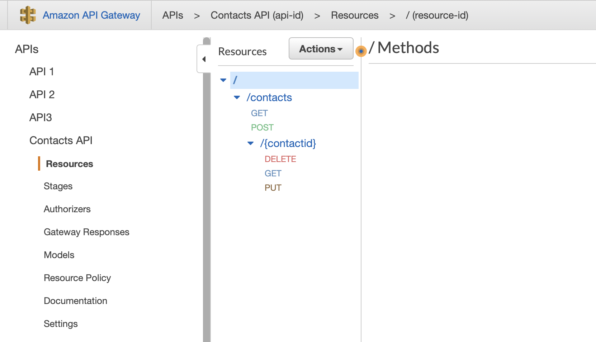
Task: Open the Actions dropdown menu
Action: coord(321,48)
